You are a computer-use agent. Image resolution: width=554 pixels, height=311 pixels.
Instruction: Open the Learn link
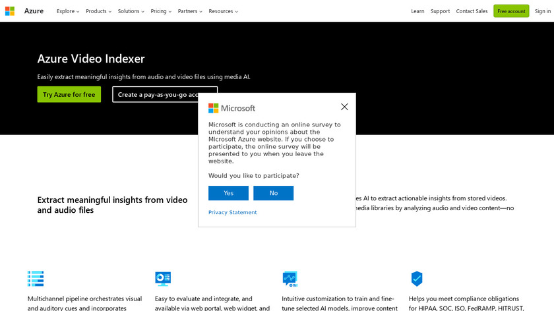click(417, 11)
